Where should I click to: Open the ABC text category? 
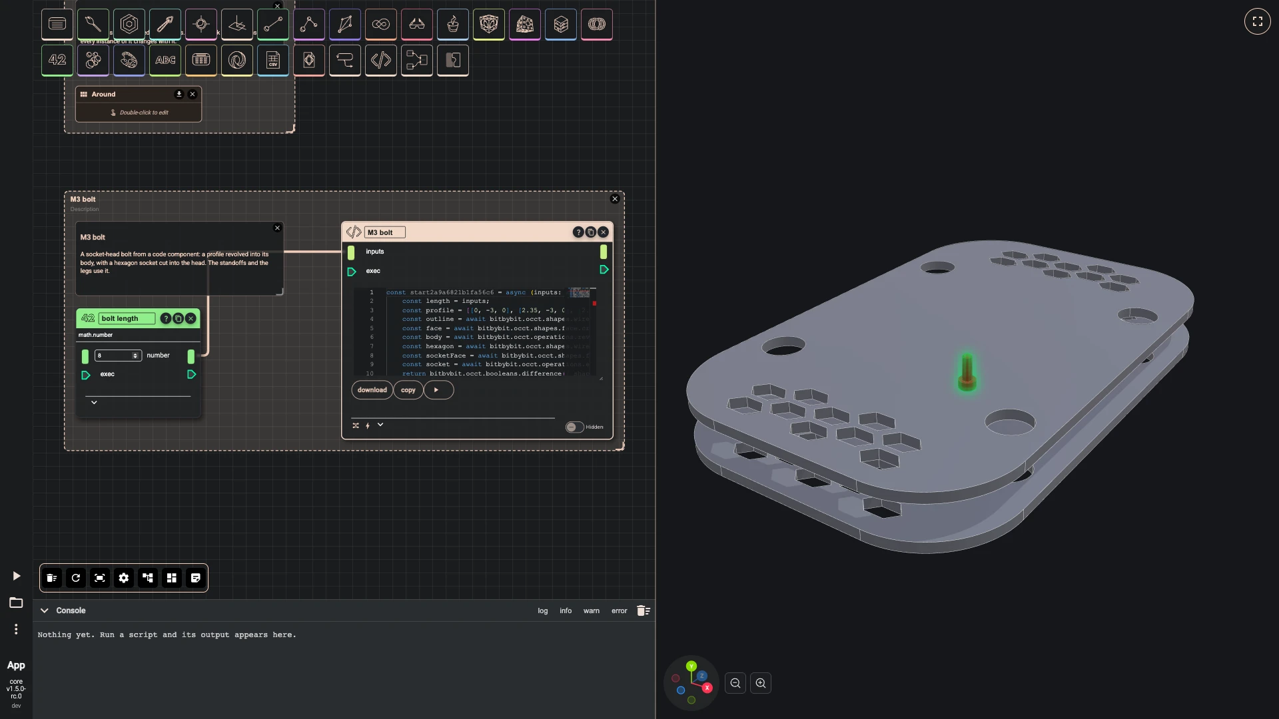pos(165,60)
